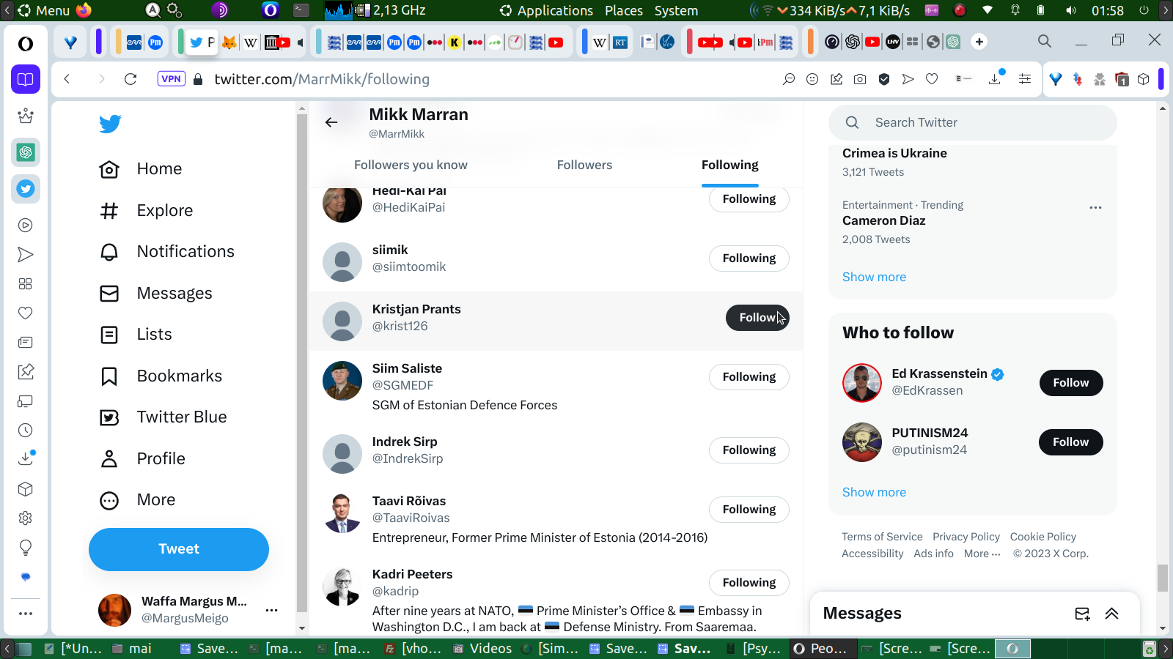
Task: Open the Privacy Policy link
Action: (966, 537)
